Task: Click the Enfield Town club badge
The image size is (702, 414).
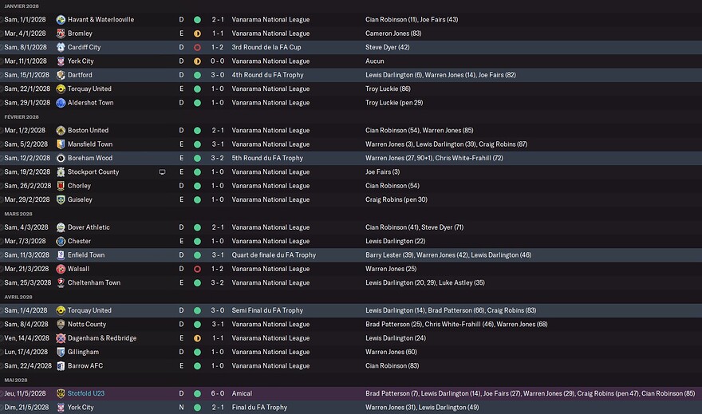Action: pyautogui.click(x=61, y=255)
